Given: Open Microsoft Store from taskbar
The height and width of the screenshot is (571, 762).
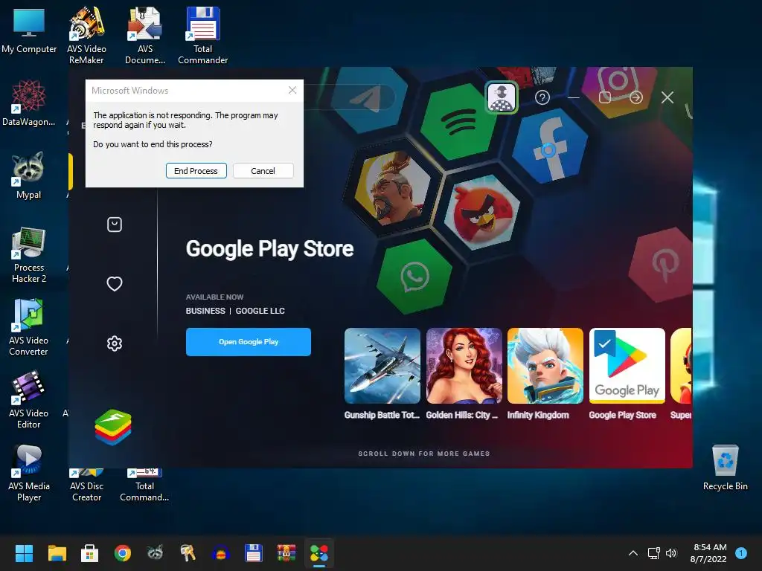Looking at the screenshot, I should click(89, 553).
